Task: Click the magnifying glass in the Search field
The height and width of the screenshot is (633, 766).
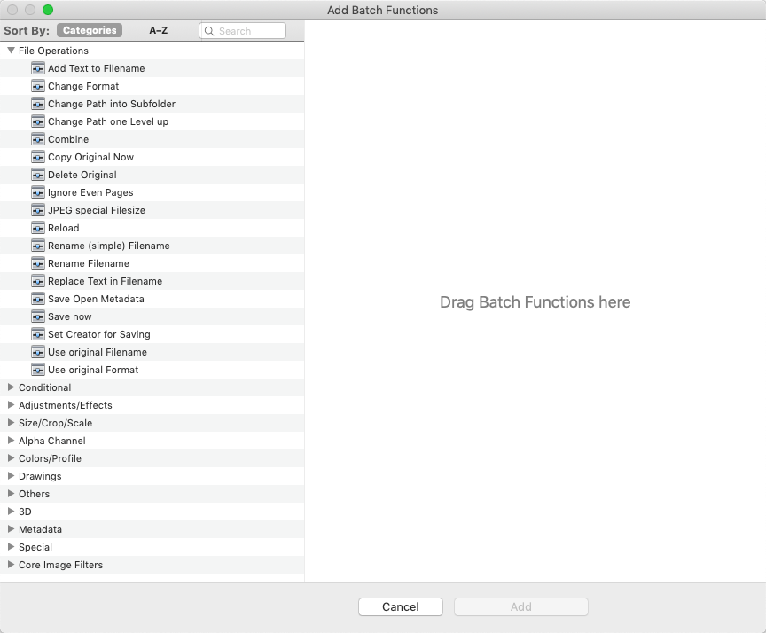Action: point(209,31)
